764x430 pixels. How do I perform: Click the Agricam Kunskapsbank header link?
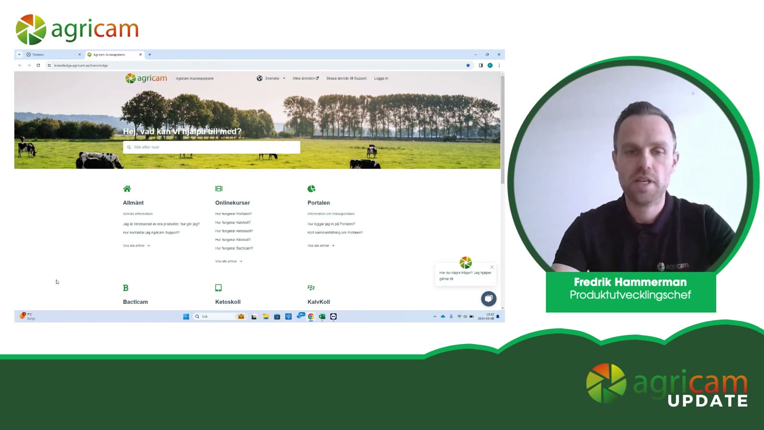tap(195, 78)
